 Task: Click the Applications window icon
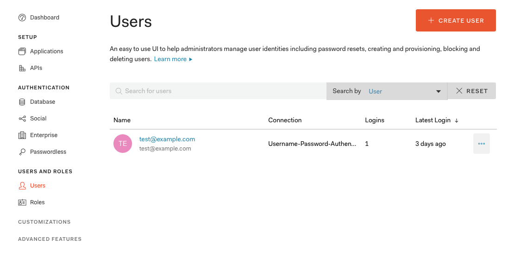click(x=22, y=51)
